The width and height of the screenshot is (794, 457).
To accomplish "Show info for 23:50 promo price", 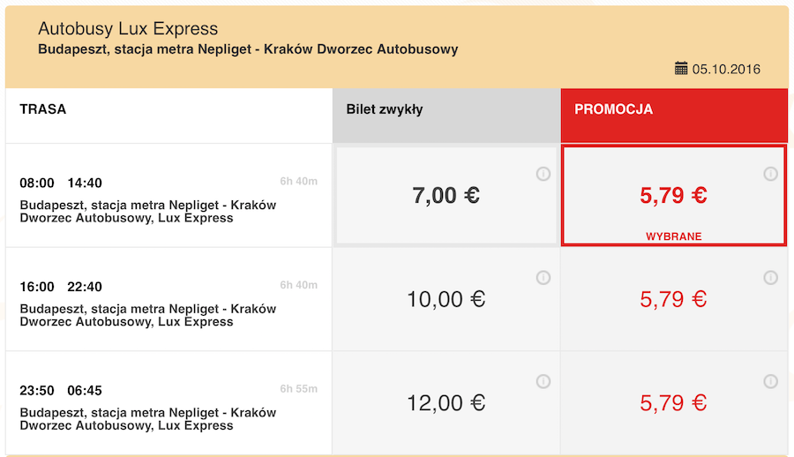I will [770, 381].
